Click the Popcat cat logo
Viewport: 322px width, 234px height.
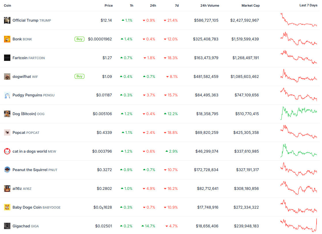pos(7,132)
